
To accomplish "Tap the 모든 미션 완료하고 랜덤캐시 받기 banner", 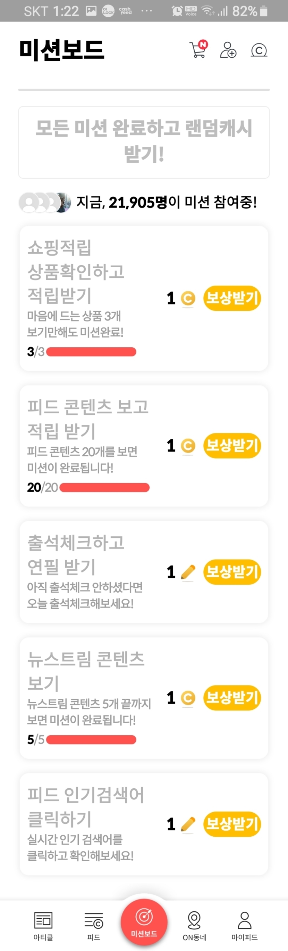I will 144,142.
